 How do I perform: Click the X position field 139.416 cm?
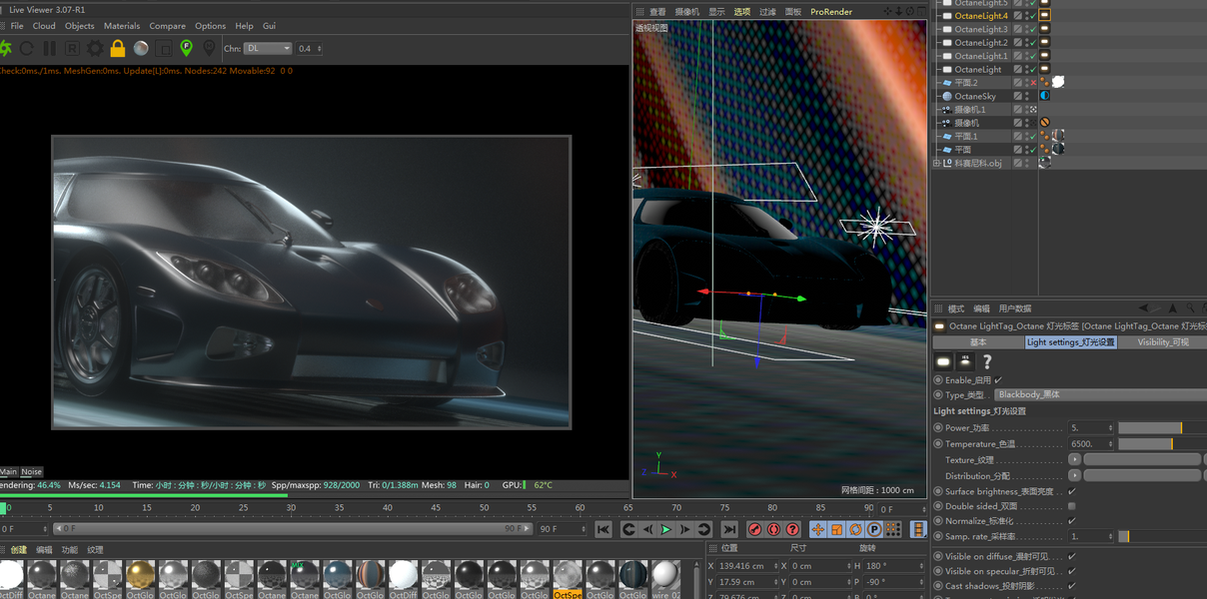(746, 566)
